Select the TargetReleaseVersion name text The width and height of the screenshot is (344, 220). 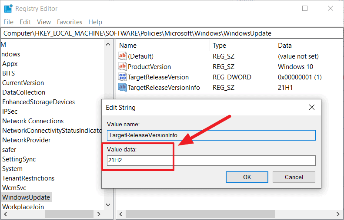(x=158, y=77)
